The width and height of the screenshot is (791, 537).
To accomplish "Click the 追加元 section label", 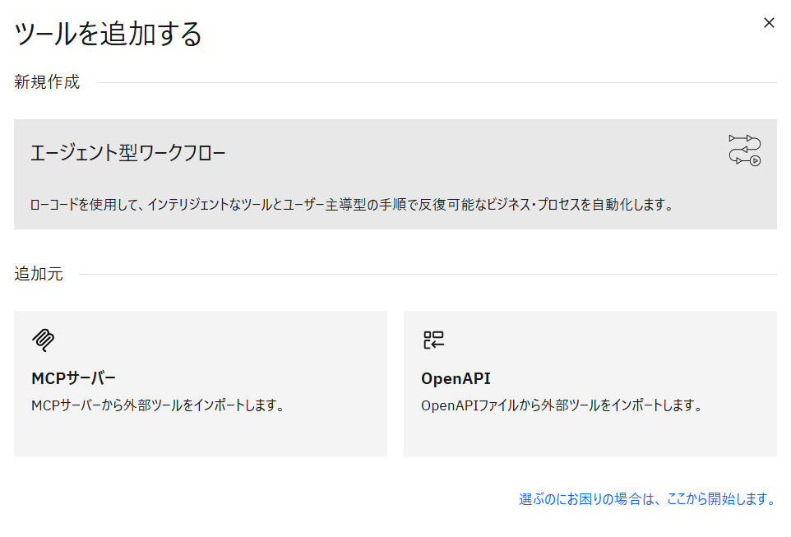I will pos(39,274).
